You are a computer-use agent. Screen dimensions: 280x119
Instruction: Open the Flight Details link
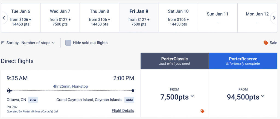pos(123,111)
